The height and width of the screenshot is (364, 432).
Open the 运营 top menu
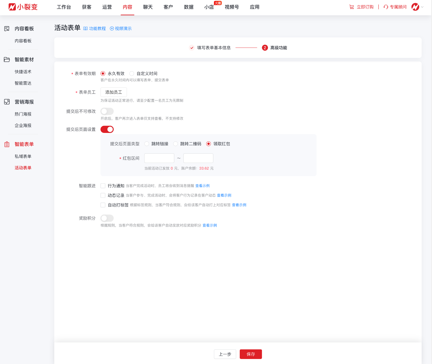point(107,7)
